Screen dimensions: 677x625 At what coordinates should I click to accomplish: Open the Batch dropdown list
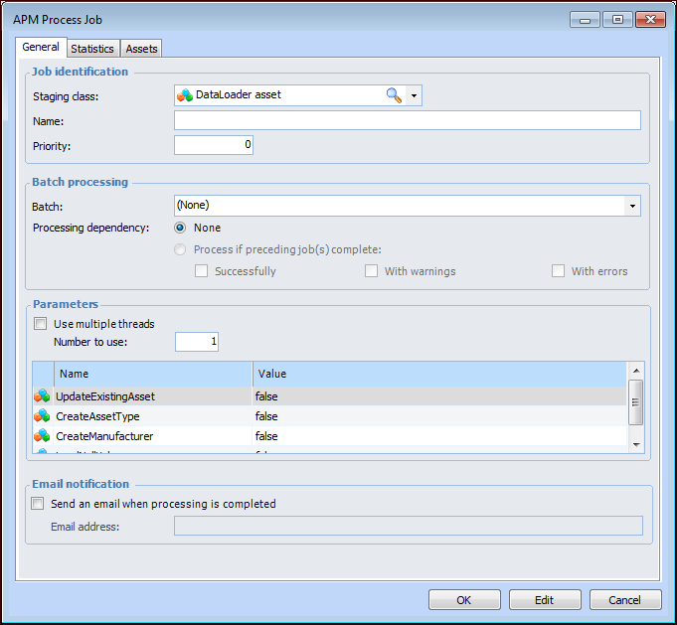tap(632, 206)
